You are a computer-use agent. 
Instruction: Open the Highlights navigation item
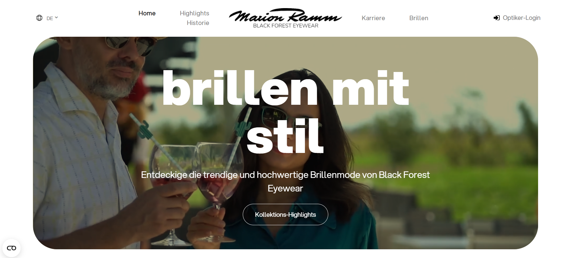[194, 13]
